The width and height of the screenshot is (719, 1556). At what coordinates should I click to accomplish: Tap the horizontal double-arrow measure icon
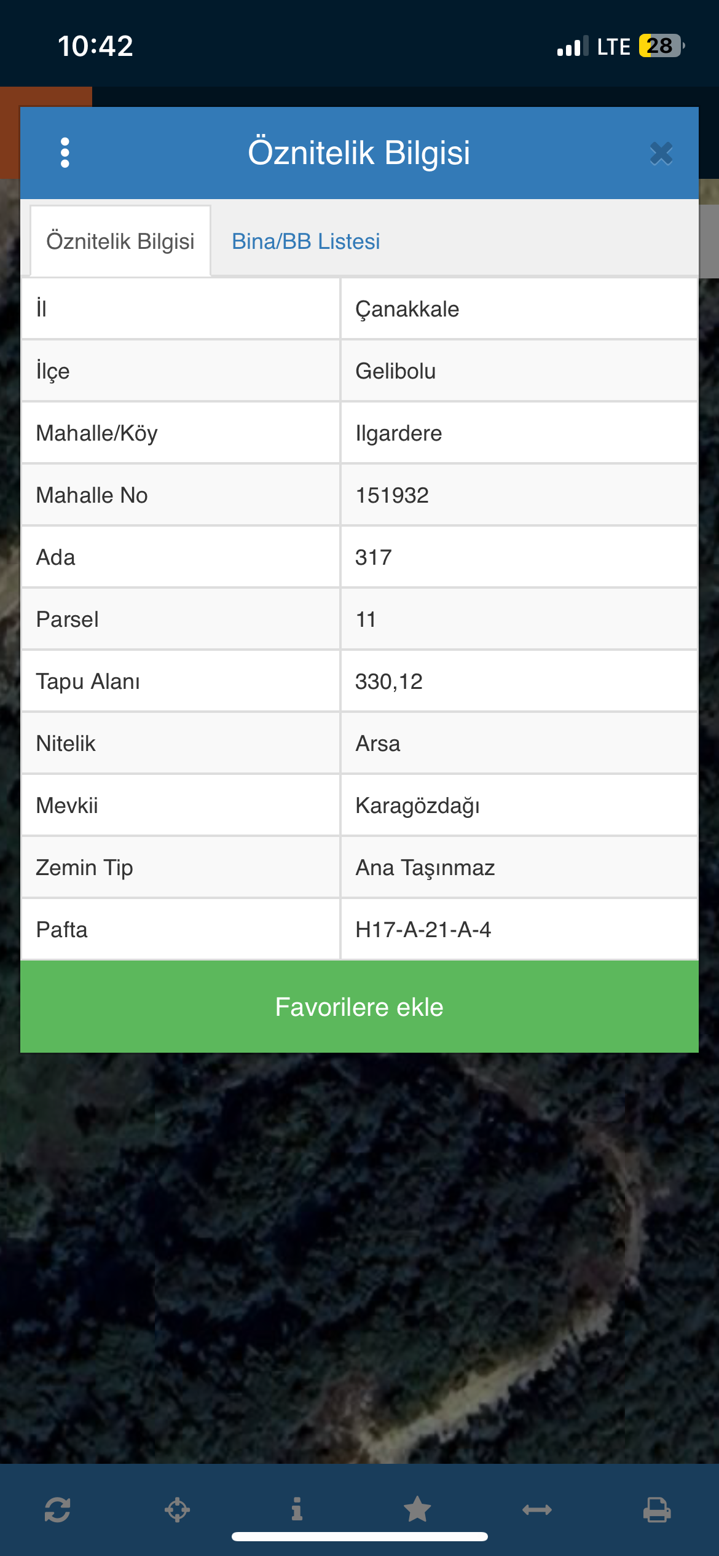coord(537,1509)
